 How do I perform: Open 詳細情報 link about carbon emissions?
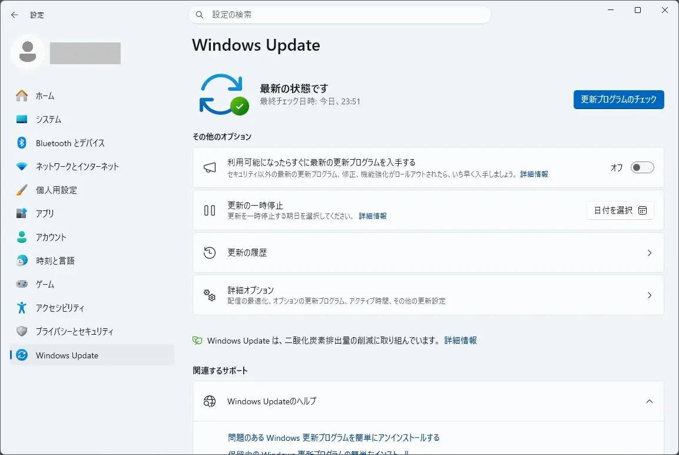click(x=461, y=341)
